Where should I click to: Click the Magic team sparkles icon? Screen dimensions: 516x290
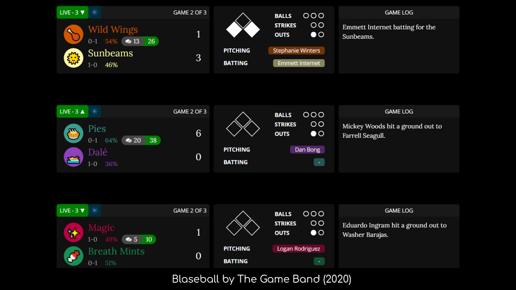[74, 232]
